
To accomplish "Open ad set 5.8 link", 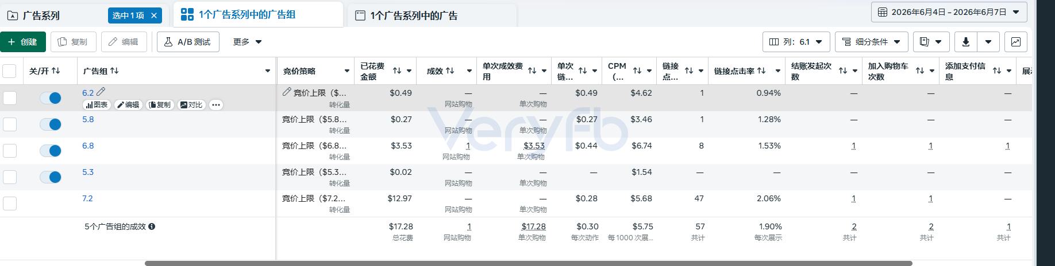I will 88,119.
